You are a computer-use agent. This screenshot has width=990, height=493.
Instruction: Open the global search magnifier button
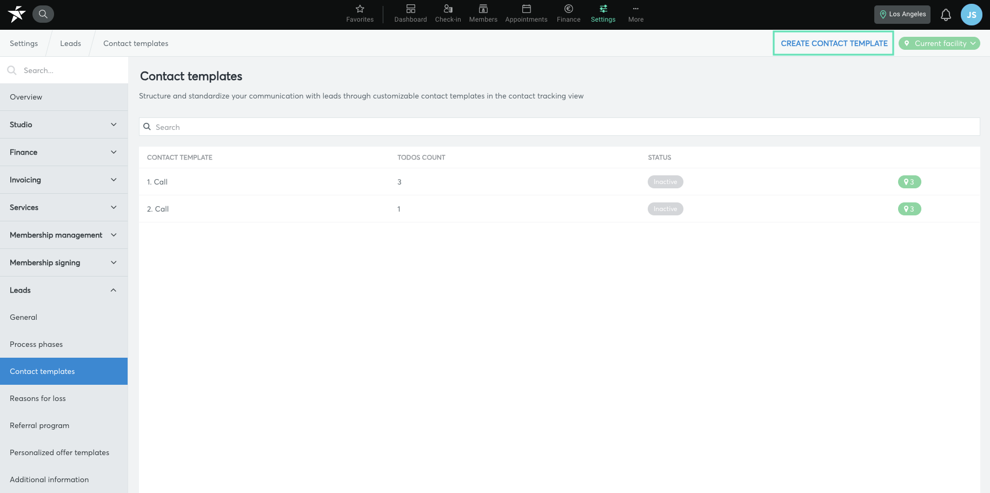click(x=43, y=14)
